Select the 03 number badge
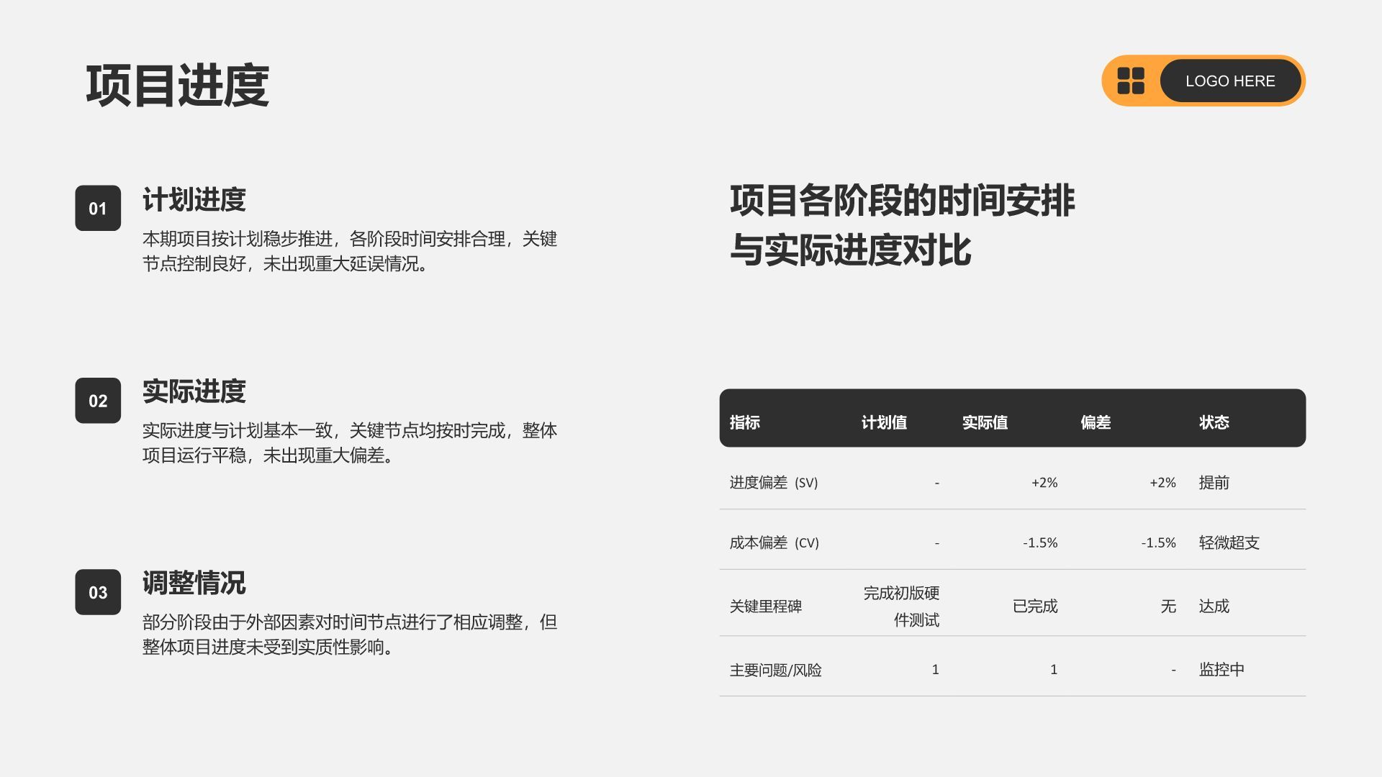This screenshot has width=1382, height=777. click(x=98, y=592)
